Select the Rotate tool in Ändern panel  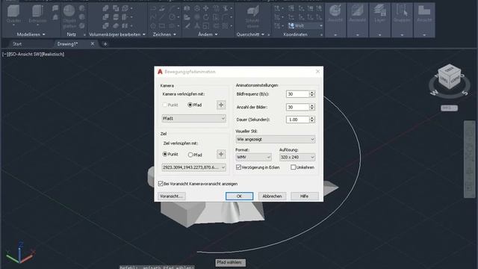click(206, 17)
